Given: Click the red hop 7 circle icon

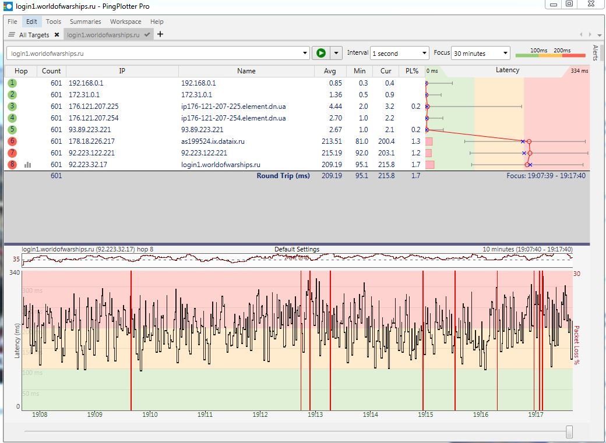Looking at the screenshot, I should coord(12,153).
